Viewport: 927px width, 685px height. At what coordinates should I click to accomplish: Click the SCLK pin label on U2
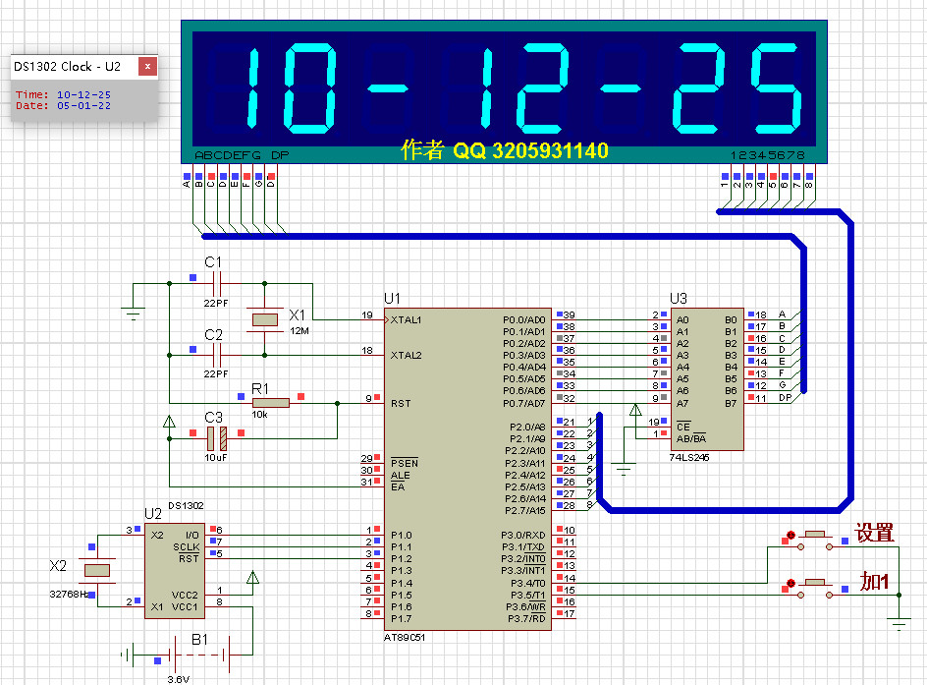(187, 547)
